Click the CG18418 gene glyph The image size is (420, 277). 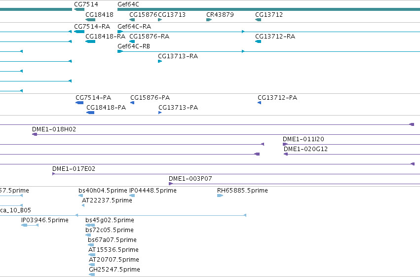pyautogui.click(x=90, y=20)
